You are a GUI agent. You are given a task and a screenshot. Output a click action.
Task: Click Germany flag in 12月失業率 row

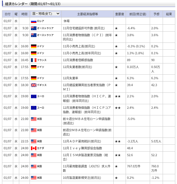tap(34, 78)
